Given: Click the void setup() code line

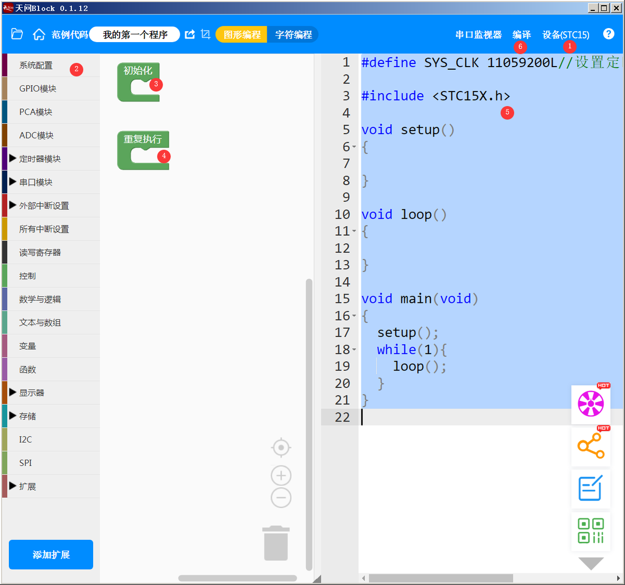Looking at the screenshot, I should coord(408,130).
